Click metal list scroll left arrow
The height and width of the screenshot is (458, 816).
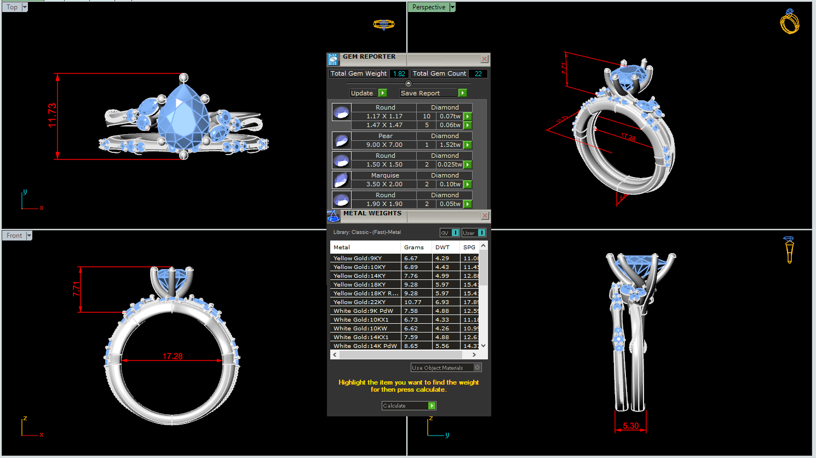coord(335,355)
